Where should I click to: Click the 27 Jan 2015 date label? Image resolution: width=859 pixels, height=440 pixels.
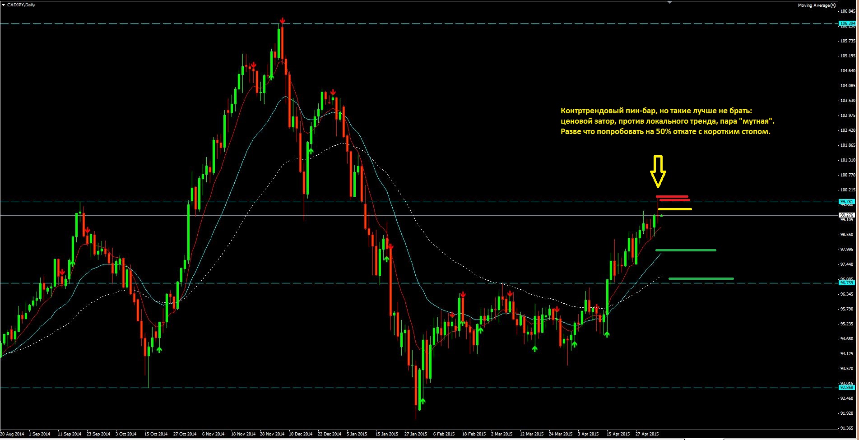coord(416,434)
